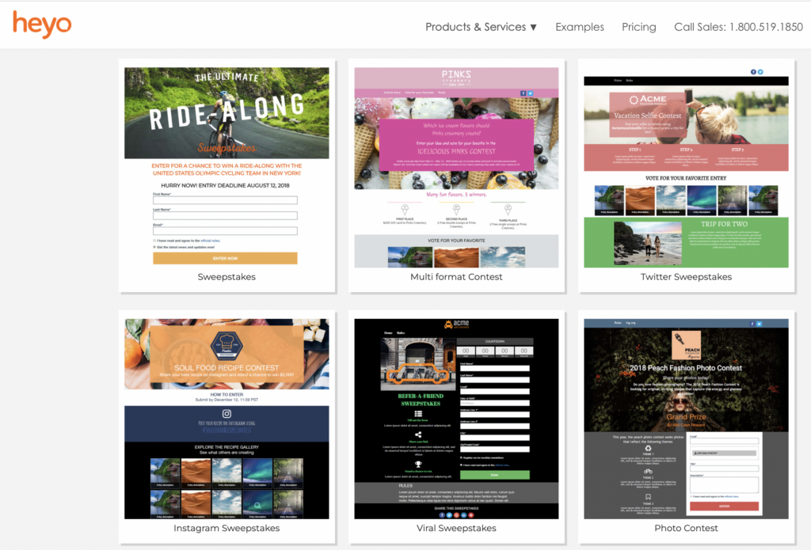The width and height of the screenshot is (811, 550).
Task: Check Register me for monthly newsletter
Action: click(x=461, y=457)
